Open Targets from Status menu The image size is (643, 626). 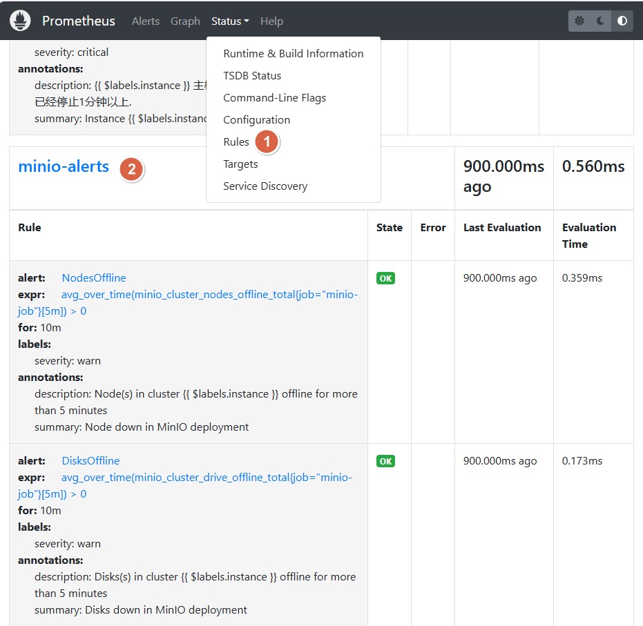click(294, 164)
